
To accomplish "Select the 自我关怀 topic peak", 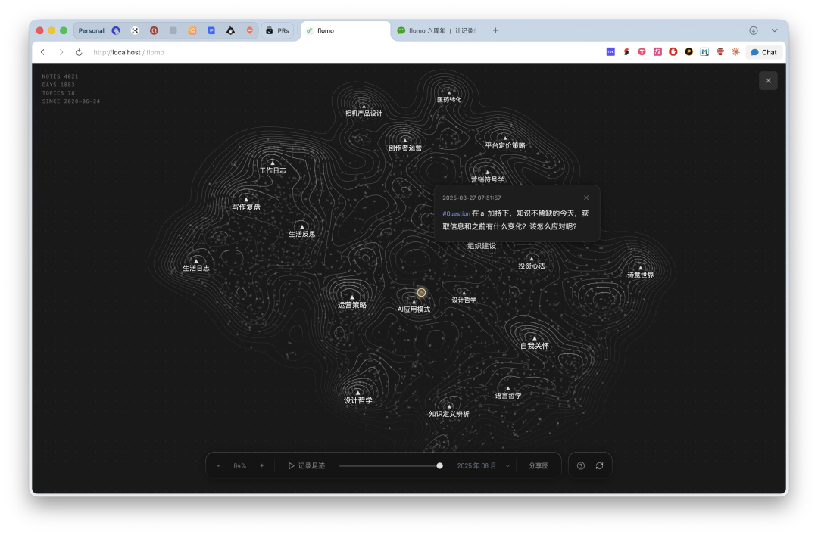I will 534,338.
